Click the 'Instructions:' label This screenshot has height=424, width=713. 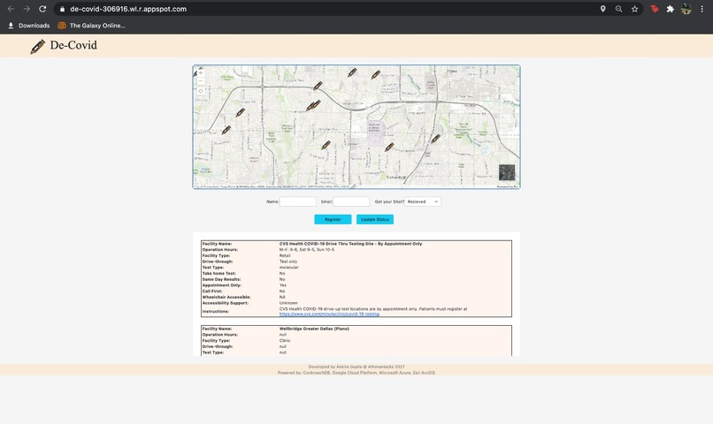coord(216,312)
